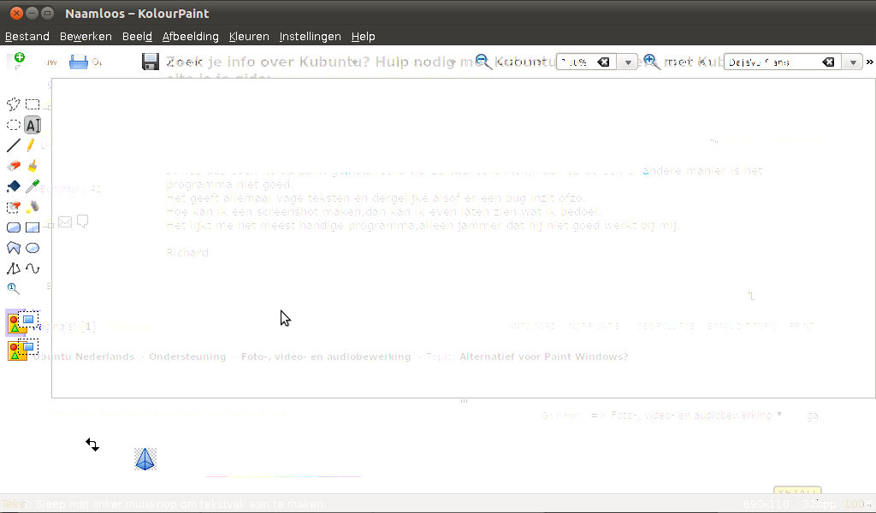Open the Afbeelding menu

(190, 37)
